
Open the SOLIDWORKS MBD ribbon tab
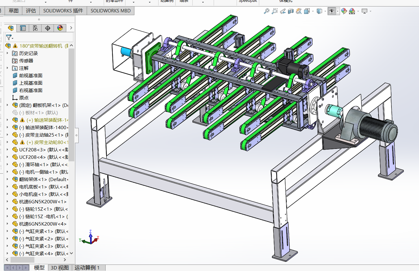(x=111, y=11)
